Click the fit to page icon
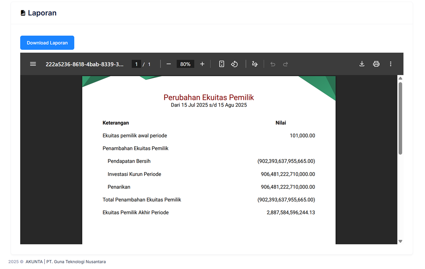This screenshot has height=269, width=425. (221, 64)
